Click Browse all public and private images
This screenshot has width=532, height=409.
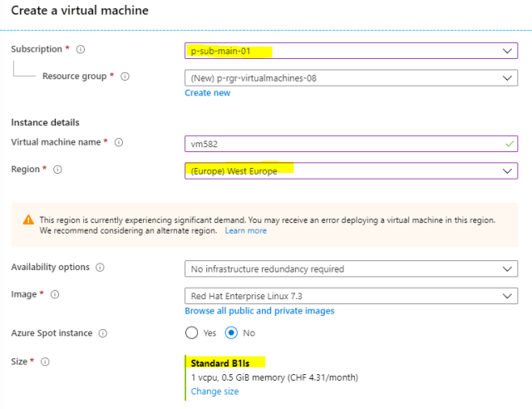(259, 311)
